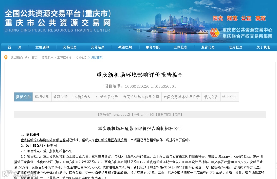
Task: Click the 阳光 slogan in banner
Action: tap(218, 18)
